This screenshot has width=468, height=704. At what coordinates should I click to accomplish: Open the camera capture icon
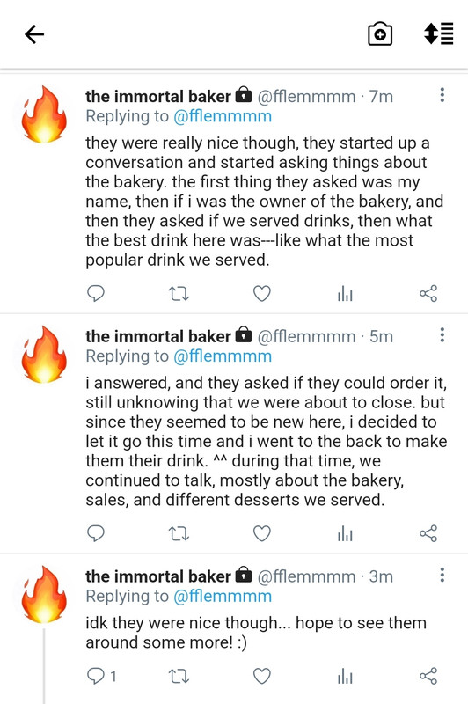[x=380, y=34]
